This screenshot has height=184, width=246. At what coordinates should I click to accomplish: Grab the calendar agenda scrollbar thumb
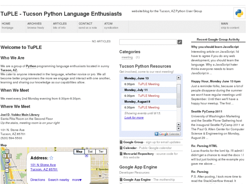(179, 96)
